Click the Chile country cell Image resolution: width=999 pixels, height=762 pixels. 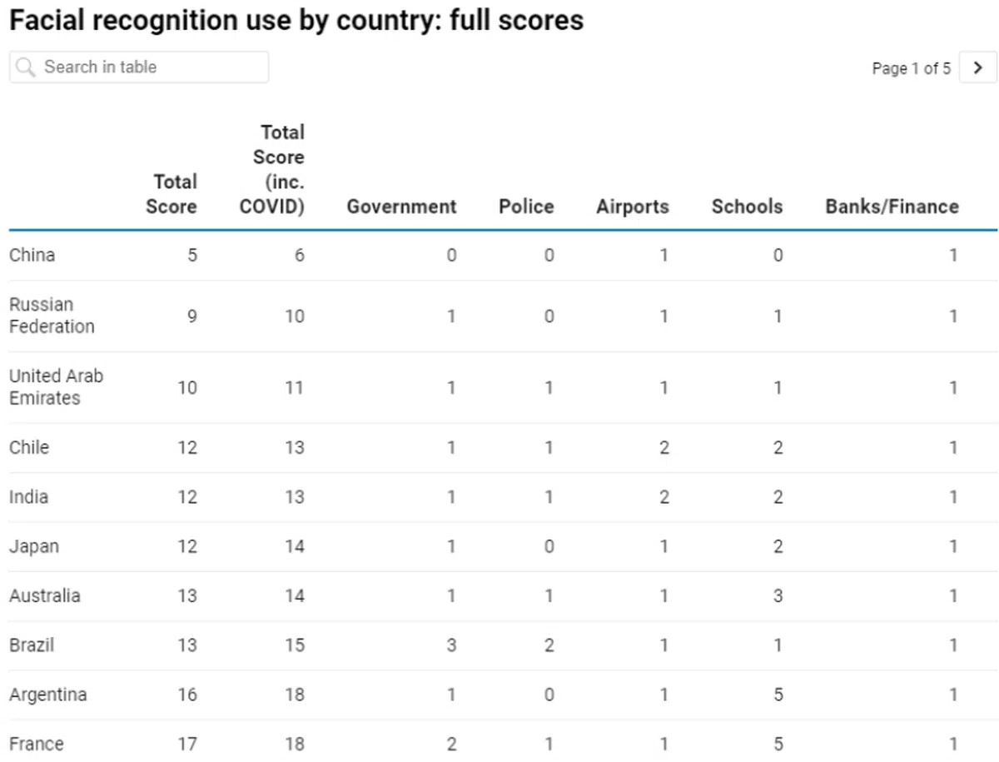pos(29,447)
